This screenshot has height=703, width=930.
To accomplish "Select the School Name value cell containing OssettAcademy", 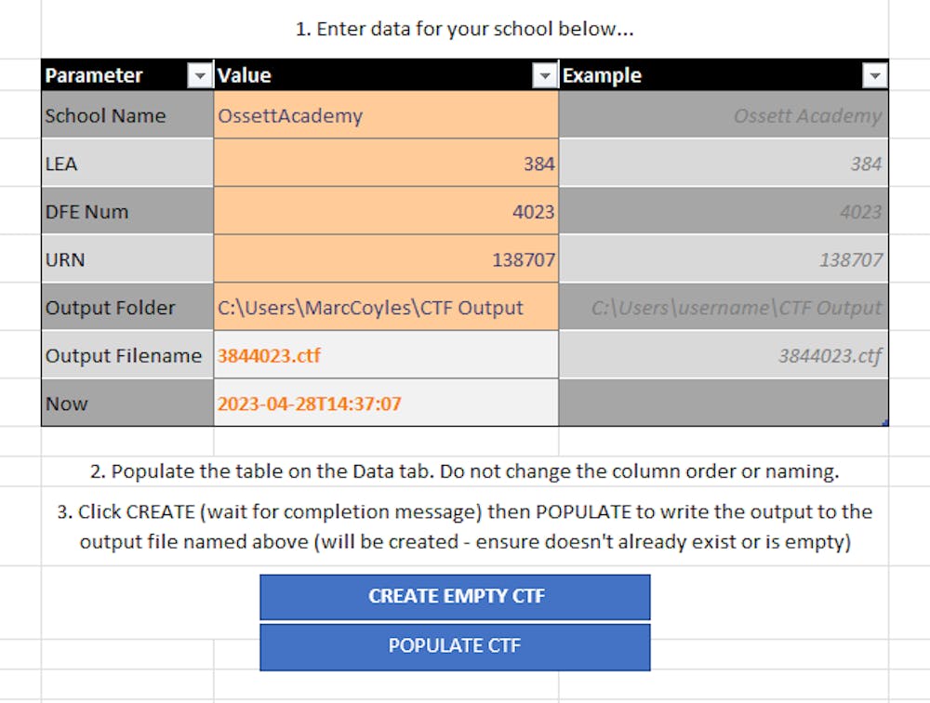I will point(385,116).
